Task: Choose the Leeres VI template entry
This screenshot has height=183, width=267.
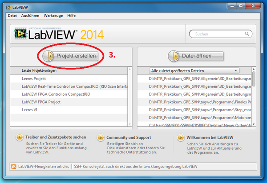Action: pos(30,110)
